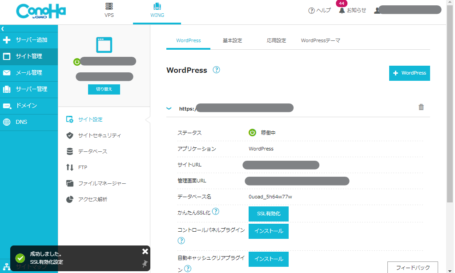
Task: Pin the SSL有効化設定 notification toast
Action: click(x=145, y=263)
